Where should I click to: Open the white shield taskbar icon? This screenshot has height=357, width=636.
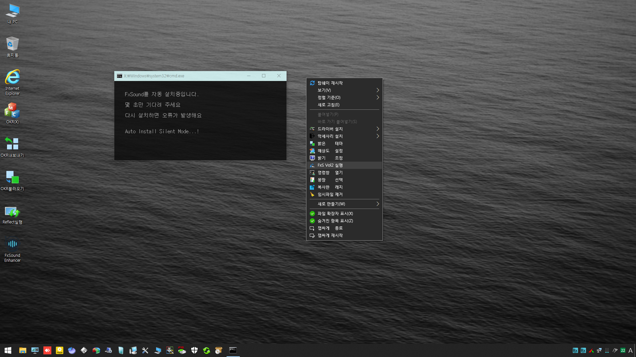(194, 350)
